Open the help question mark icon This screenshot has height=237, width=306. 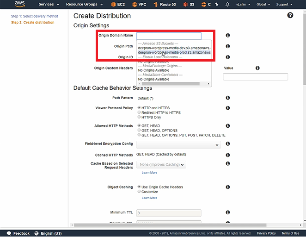pyautogui.click(x=290, y=15)
